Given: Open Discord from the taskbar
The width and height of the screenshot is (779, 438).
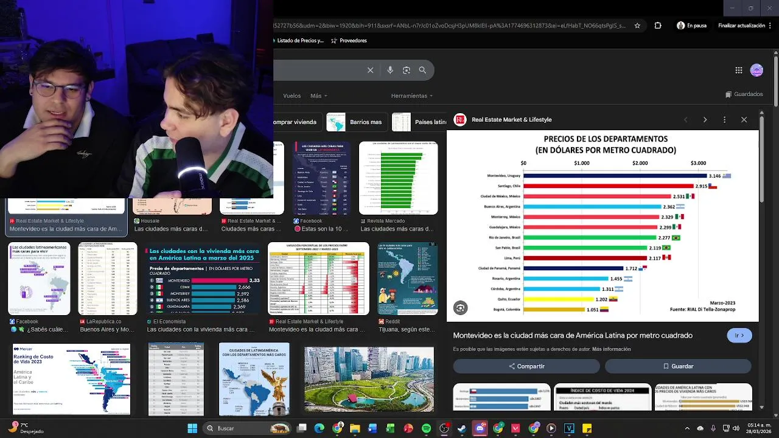Looking at the screenshot, I should pyautogui.click(x=480, y=428).
